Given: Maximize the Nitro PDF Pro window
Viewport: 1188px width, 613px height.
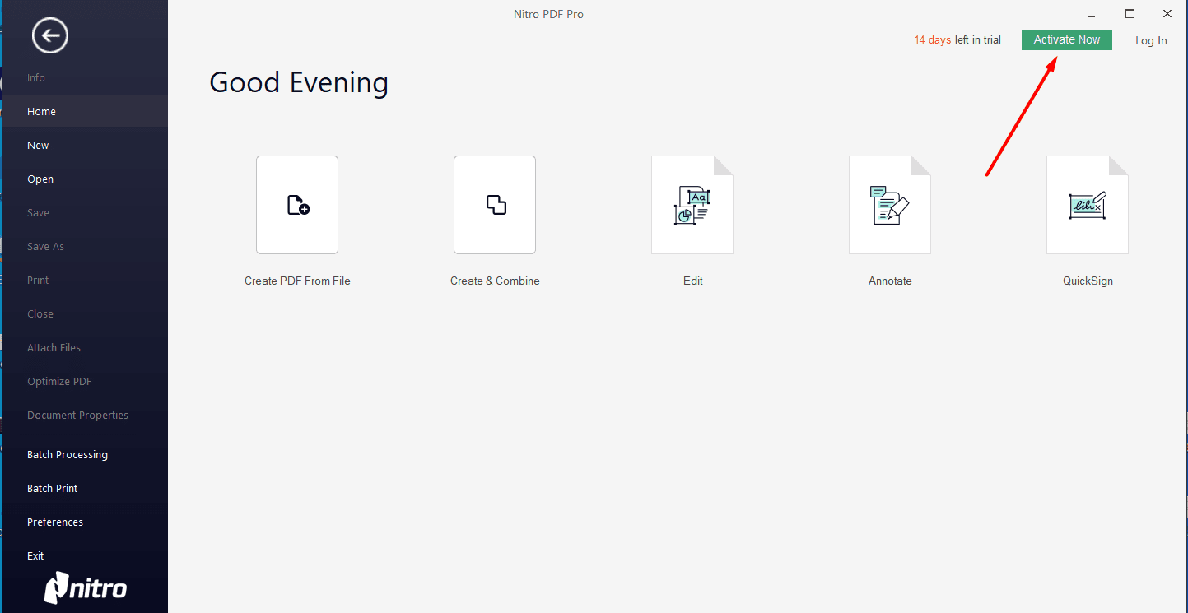Looking at the screenshot, I should pyautogui.click(x=1130, y=14).
